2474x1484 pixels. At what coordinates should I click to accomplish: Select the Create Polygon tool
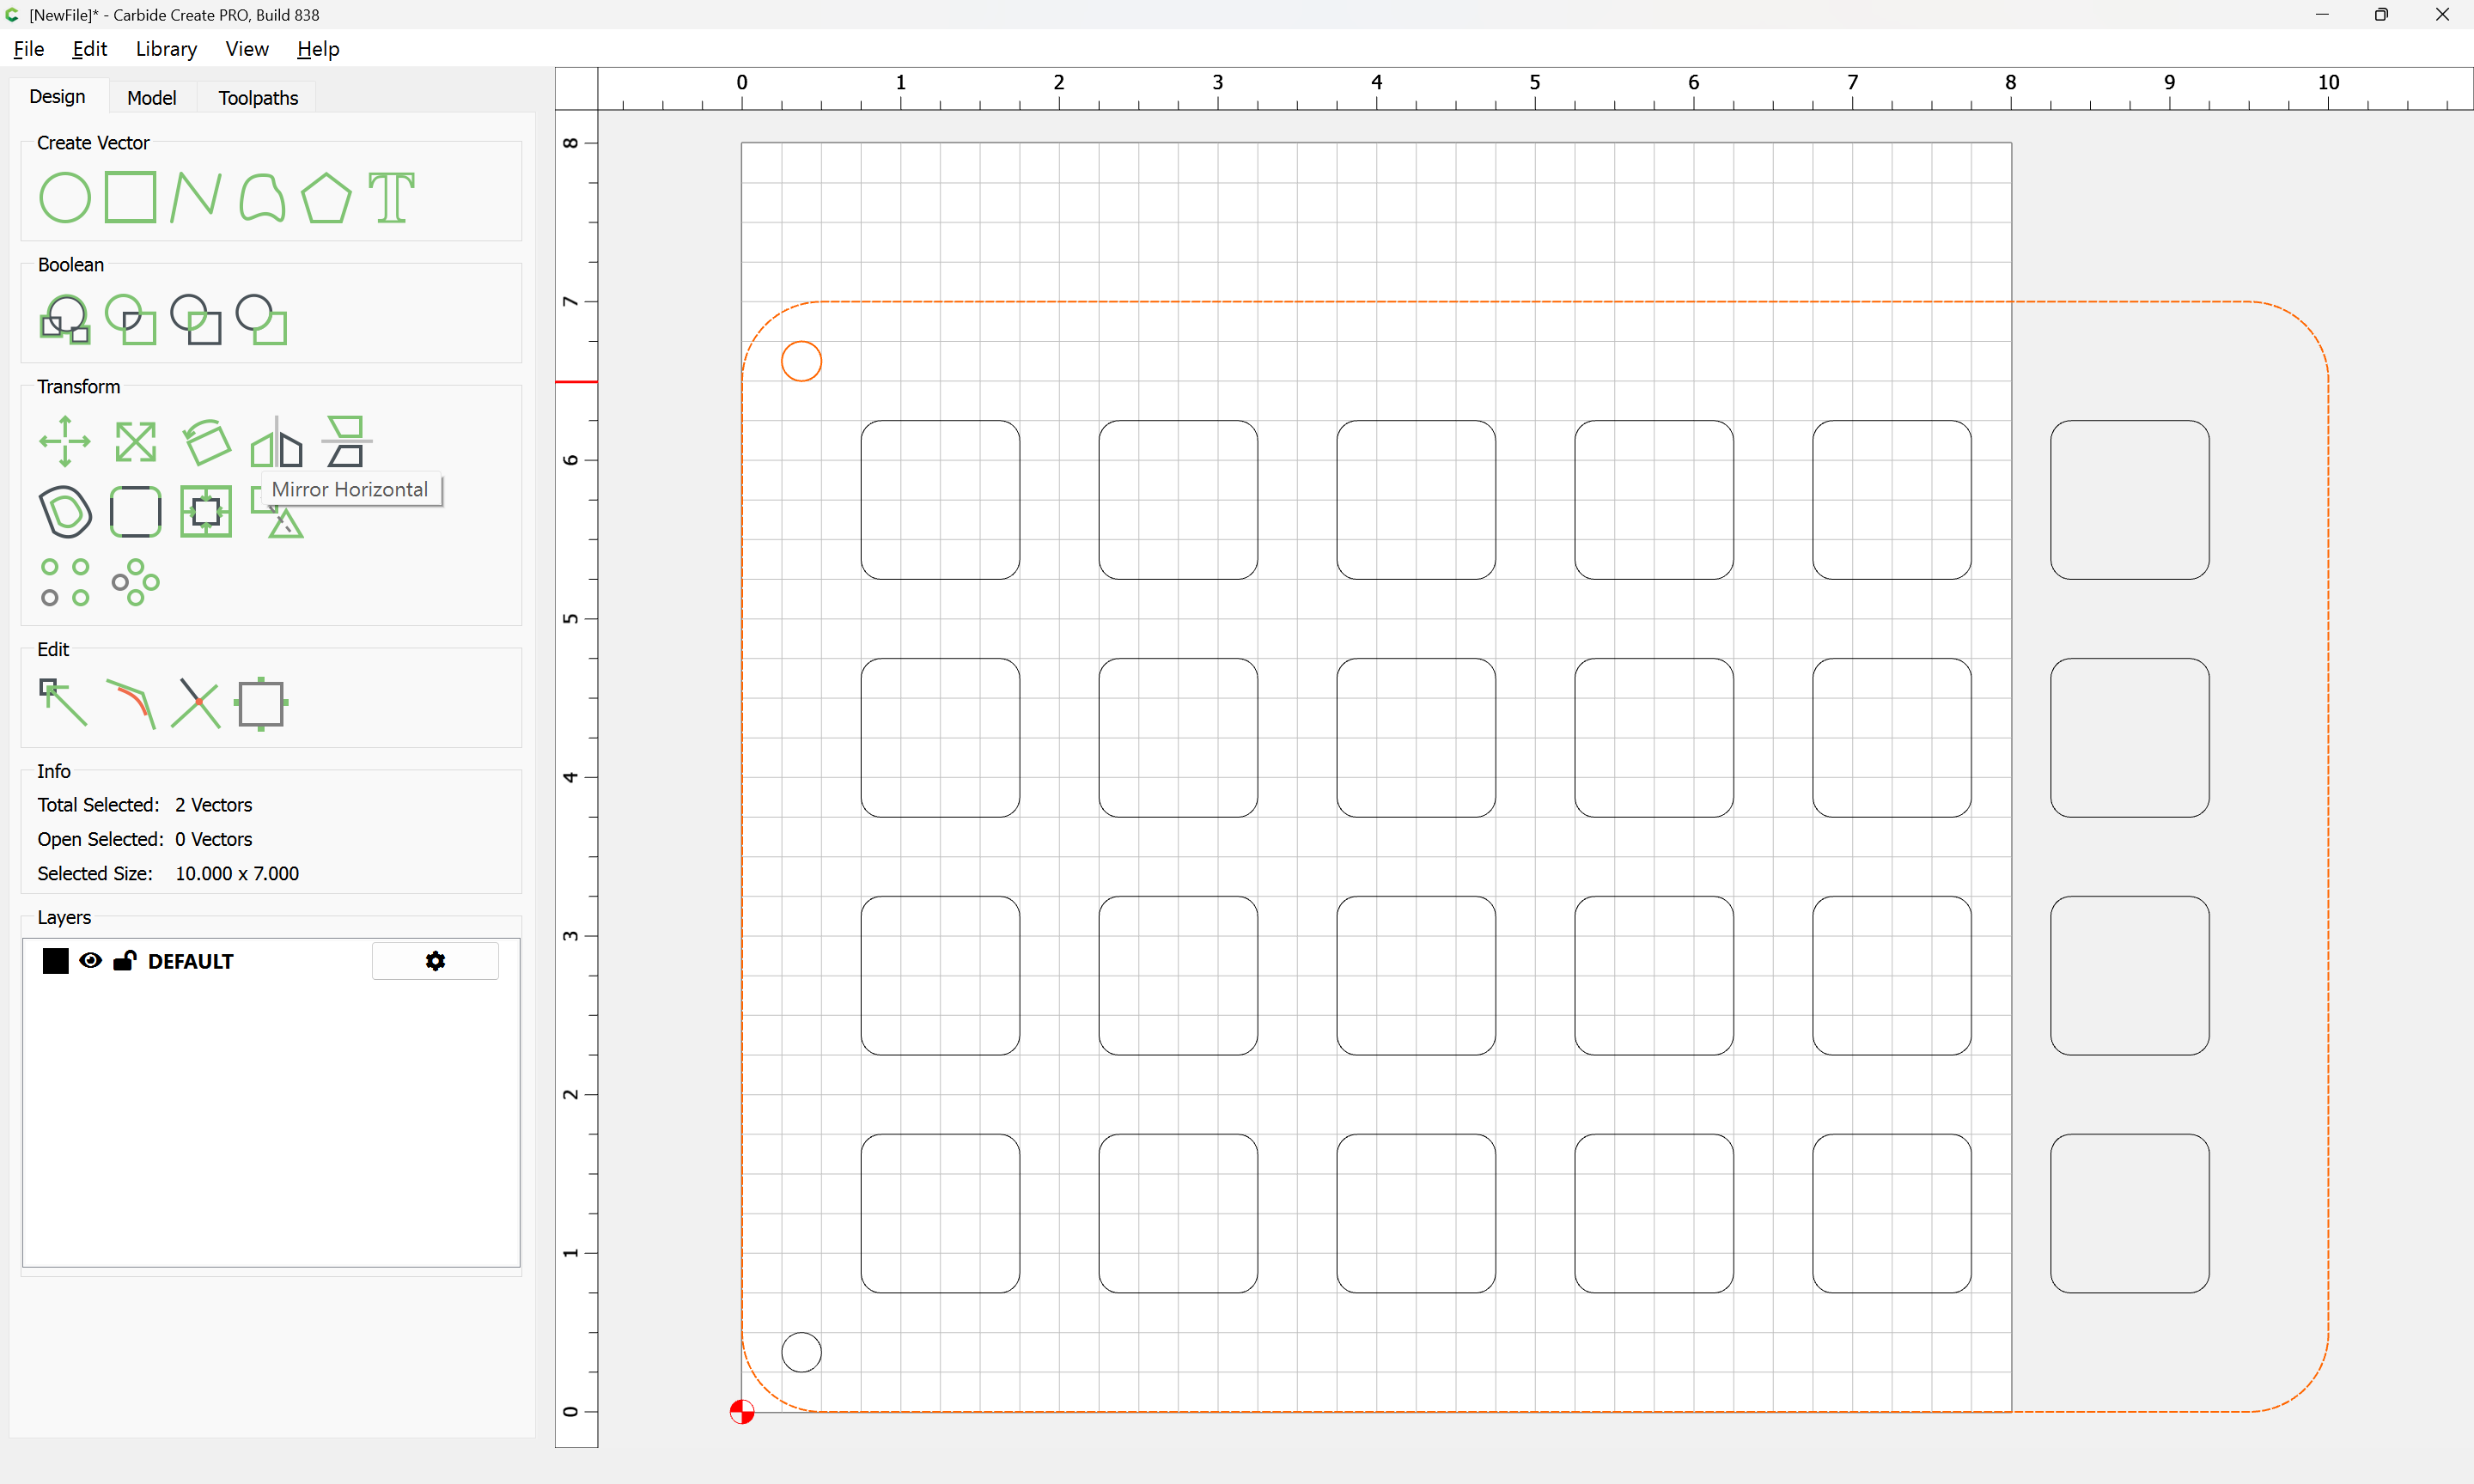pos(327,197)
